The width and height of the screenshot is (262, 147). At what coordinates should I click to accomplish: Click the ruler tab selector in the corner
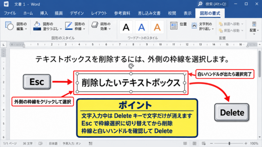pyautogui.click(x=4, y=45)
